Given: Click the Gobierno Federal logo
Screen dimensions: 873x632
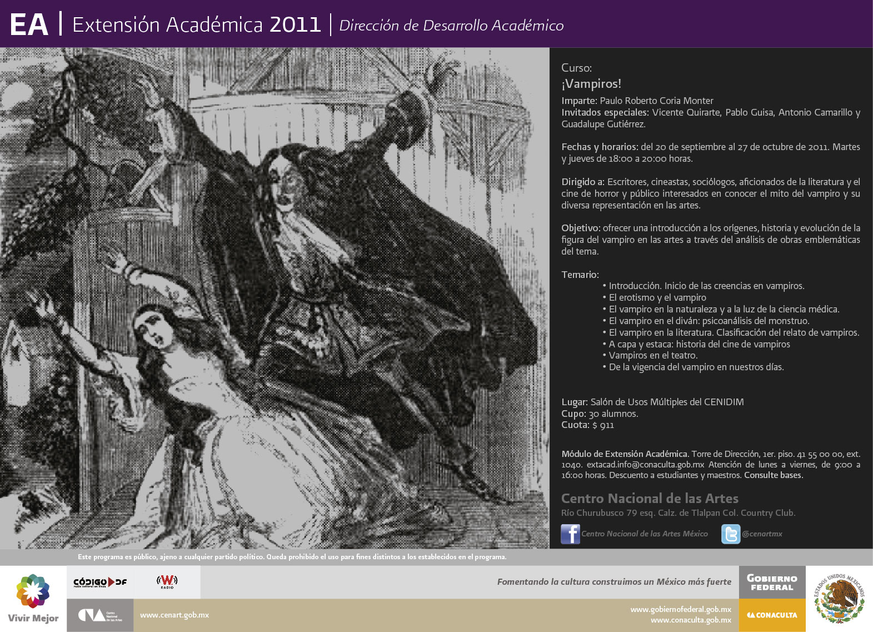Looking at the screenshot, I should (772, 583).
